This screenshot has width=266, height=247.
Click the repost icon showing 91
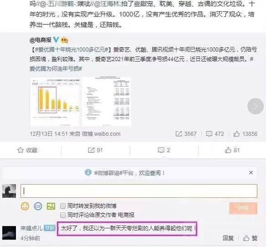(91, 150)
